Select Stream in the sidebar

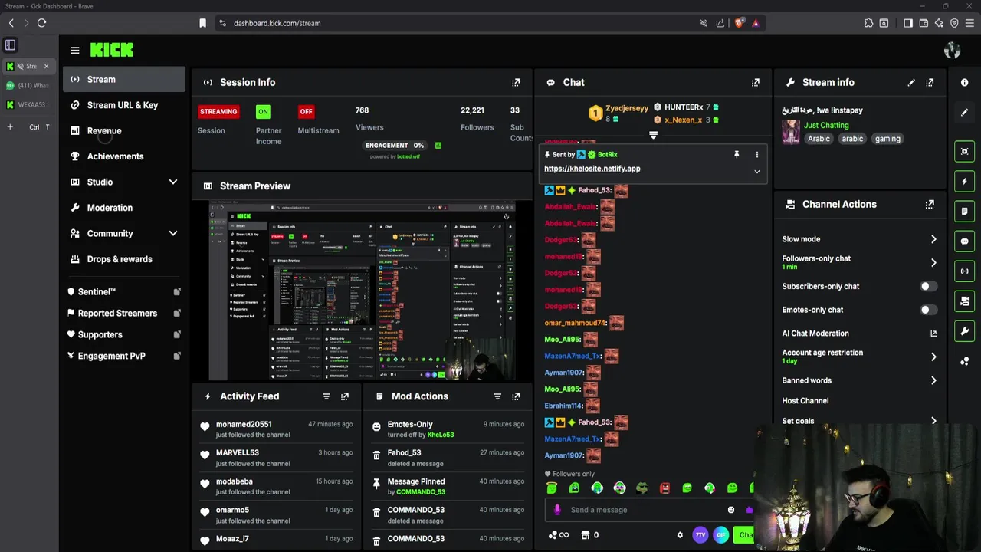[124, 79]
